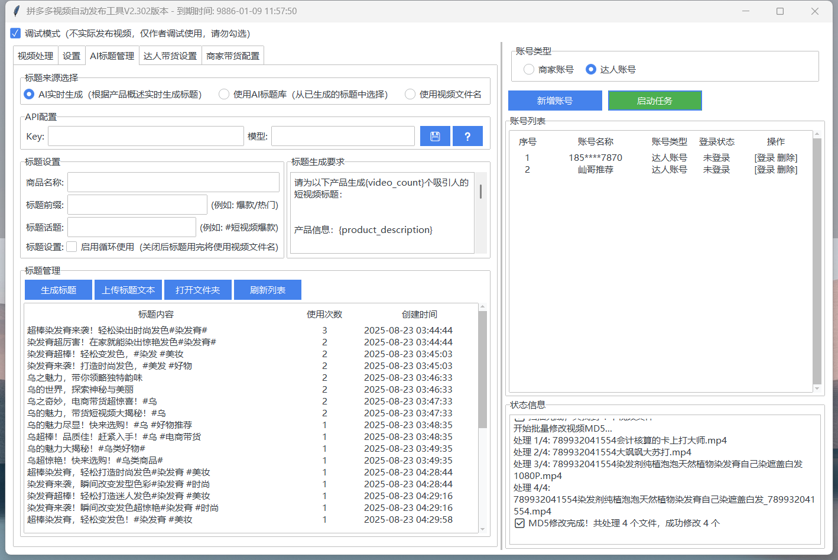Click the 上传标题文本 button
838x560 pixels.
click(128, 290)
